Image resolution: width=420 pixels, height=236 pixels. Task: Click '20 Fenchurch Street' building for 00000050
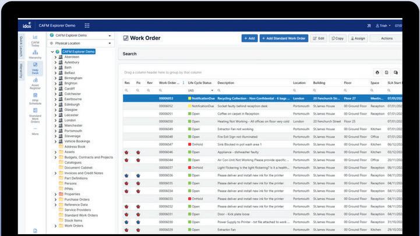tap(327, 121)
